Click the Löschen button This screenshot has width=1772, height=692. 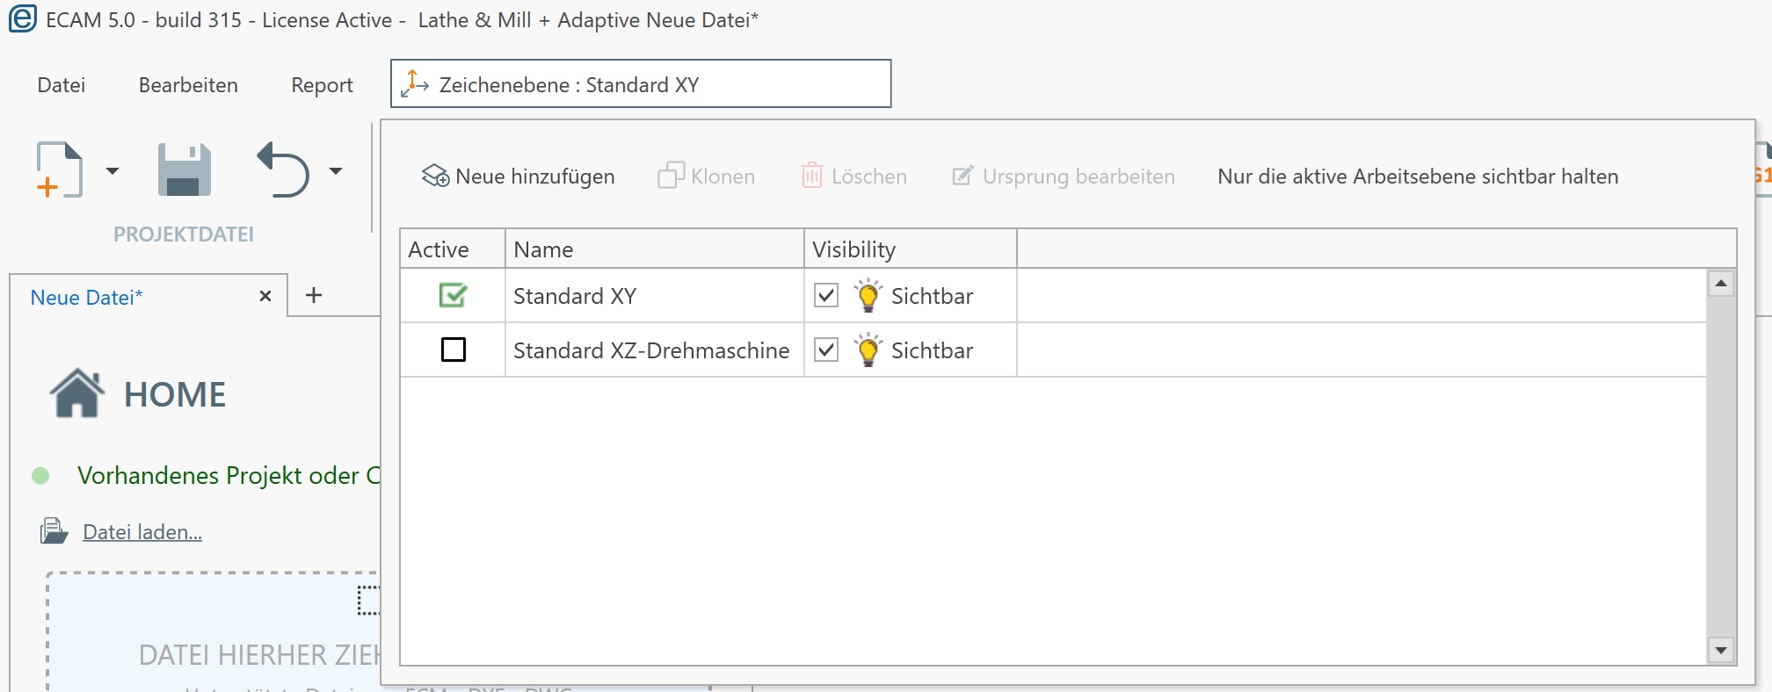(854, 177)
